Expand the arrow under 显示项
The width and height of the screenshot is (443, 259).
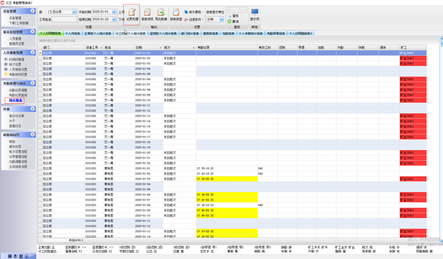pyautogui.click(x=255, y=22)
